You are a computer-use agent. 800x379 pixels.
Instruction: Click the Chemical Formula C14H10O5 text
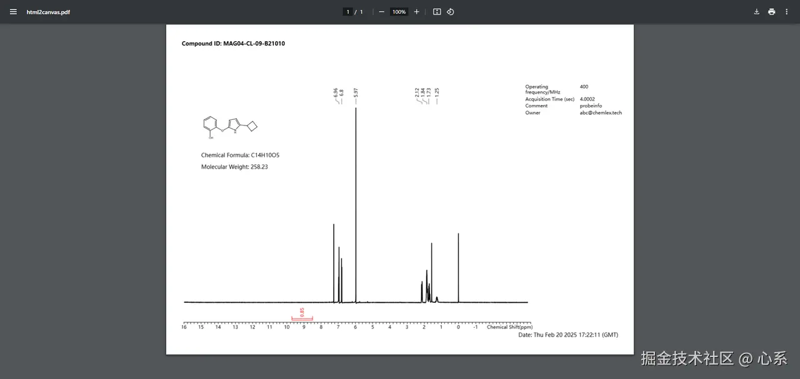(x=241, y=155)
